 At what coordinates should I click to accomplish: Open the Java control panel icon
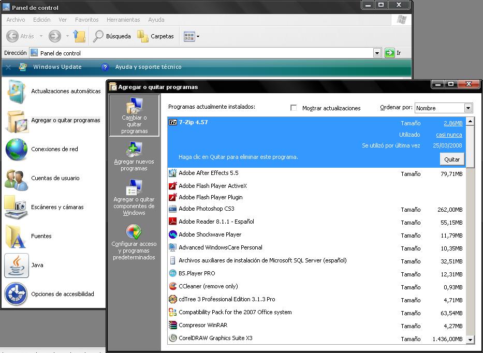click(x=17, y=265)
